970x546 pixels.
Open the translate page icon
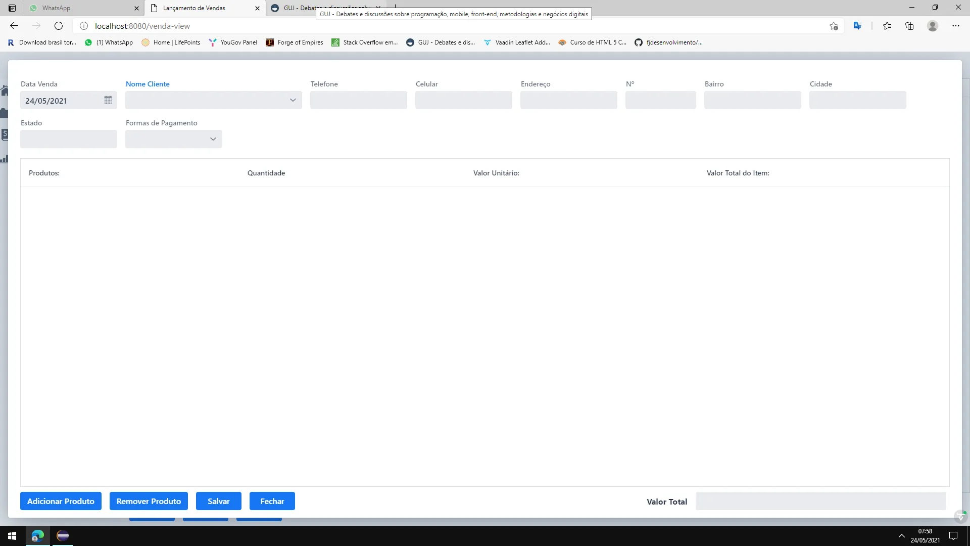click(x=857, y=26)
